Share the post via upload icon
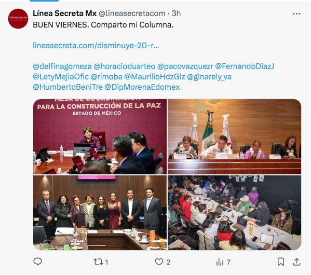The height and width of the screenshot is (275, 311). (296, 262)
